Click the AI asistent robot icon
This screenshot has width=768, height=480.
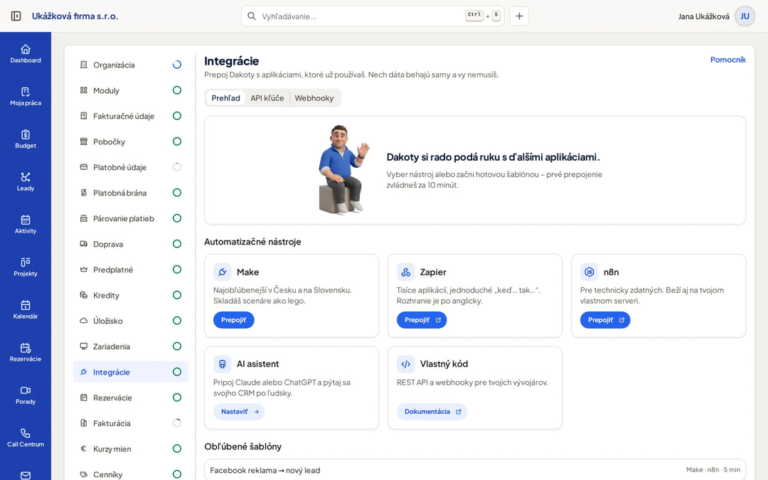(223, 364)
